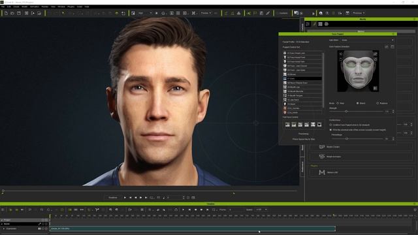
Task: Click the second Full Face Control preset icon
Action: [294, 125]
